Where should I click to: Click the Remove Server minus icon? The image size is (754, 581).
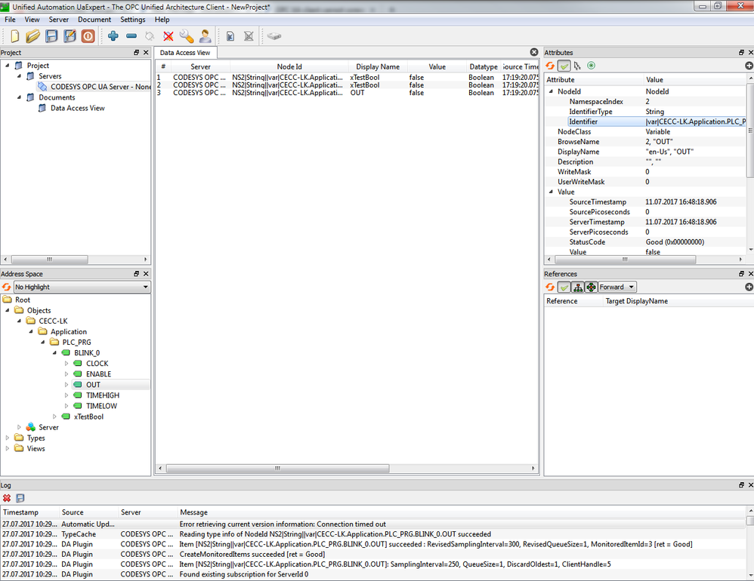(x=131, y=36)
